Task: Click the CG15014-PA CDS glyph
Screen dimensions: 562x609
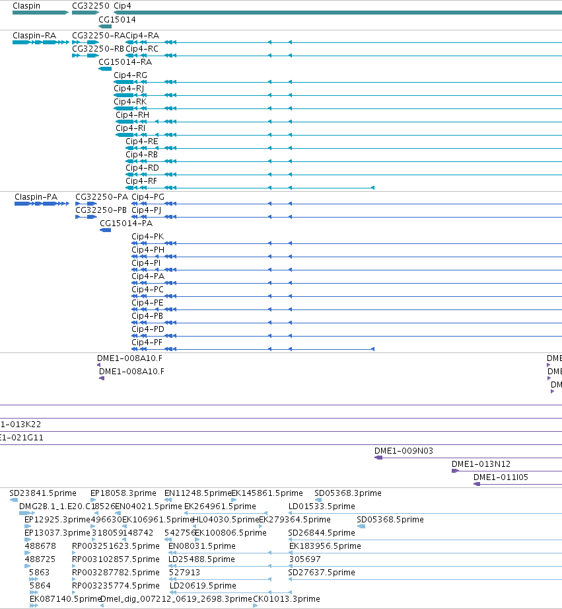Action: (106, 230)
